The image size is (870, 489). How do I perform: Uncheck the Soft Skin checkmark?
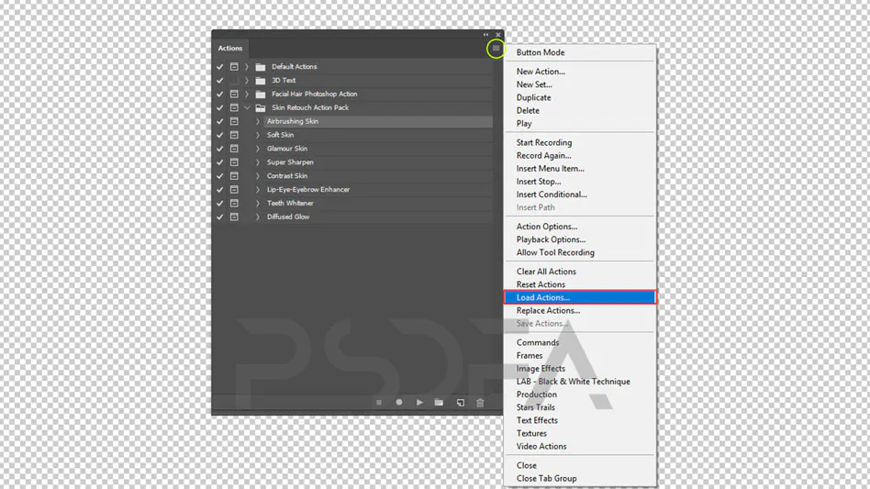(x=219, y=135)
